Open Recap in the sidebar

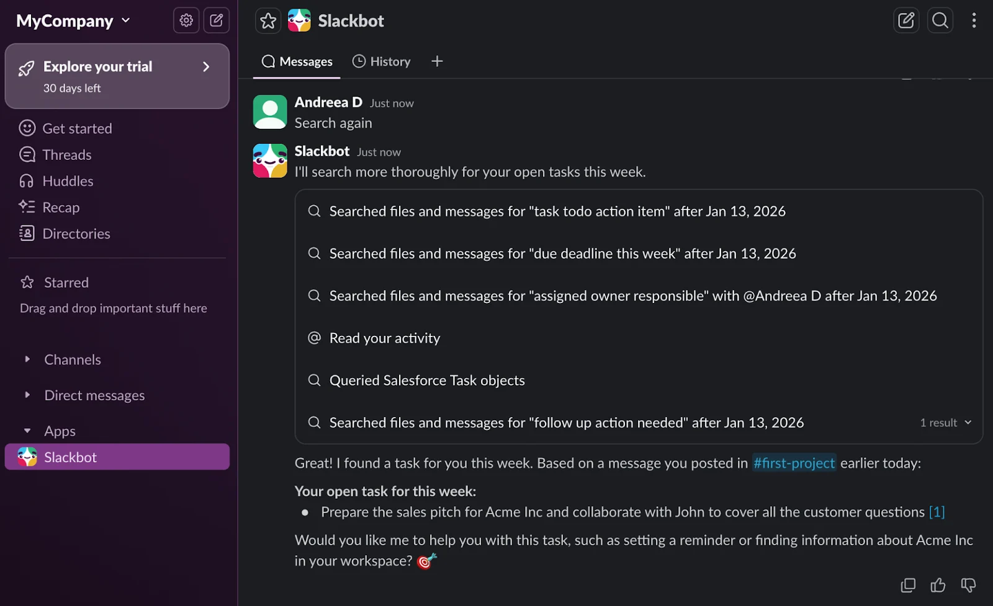61,208
